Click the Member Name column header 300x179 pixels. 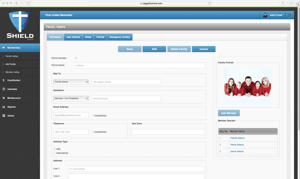pyautogui.click(x=253, y=132)
